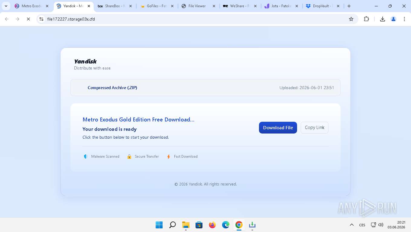The height and width of the screenshot is (232, 411).
Task: Open File Explorer from taskbar
Action: point(186,225)
